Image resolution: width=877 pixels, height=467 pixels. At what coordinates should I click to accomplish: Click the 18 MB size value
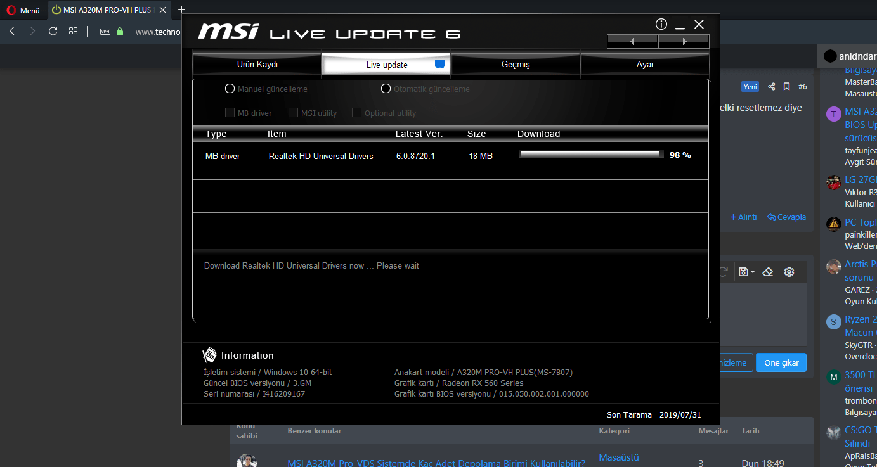481,156
